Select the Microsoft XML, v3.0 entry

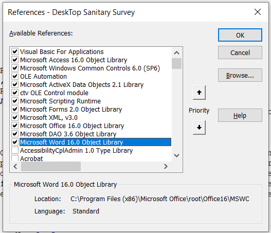pyautogui.click(x=49, y=118)
